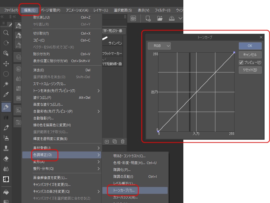Select rotate view tool
Image resolution: width=270 pixels, height=203 pixels.
pyautogui.click(x=6, y=43)
